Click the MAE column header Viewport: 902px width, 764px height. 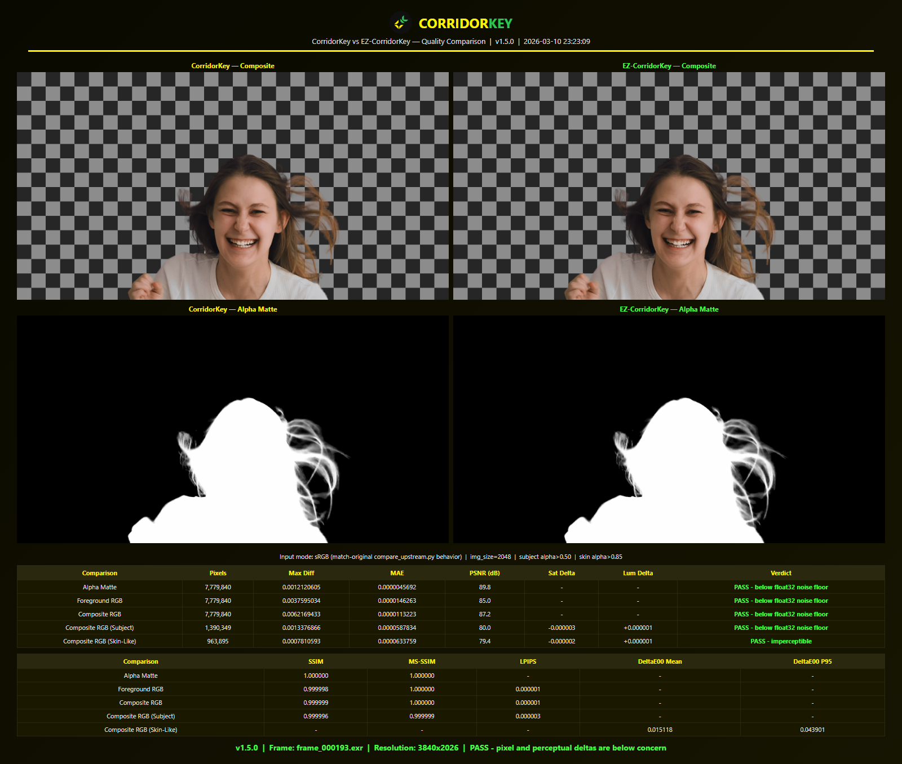coord(397,573)
